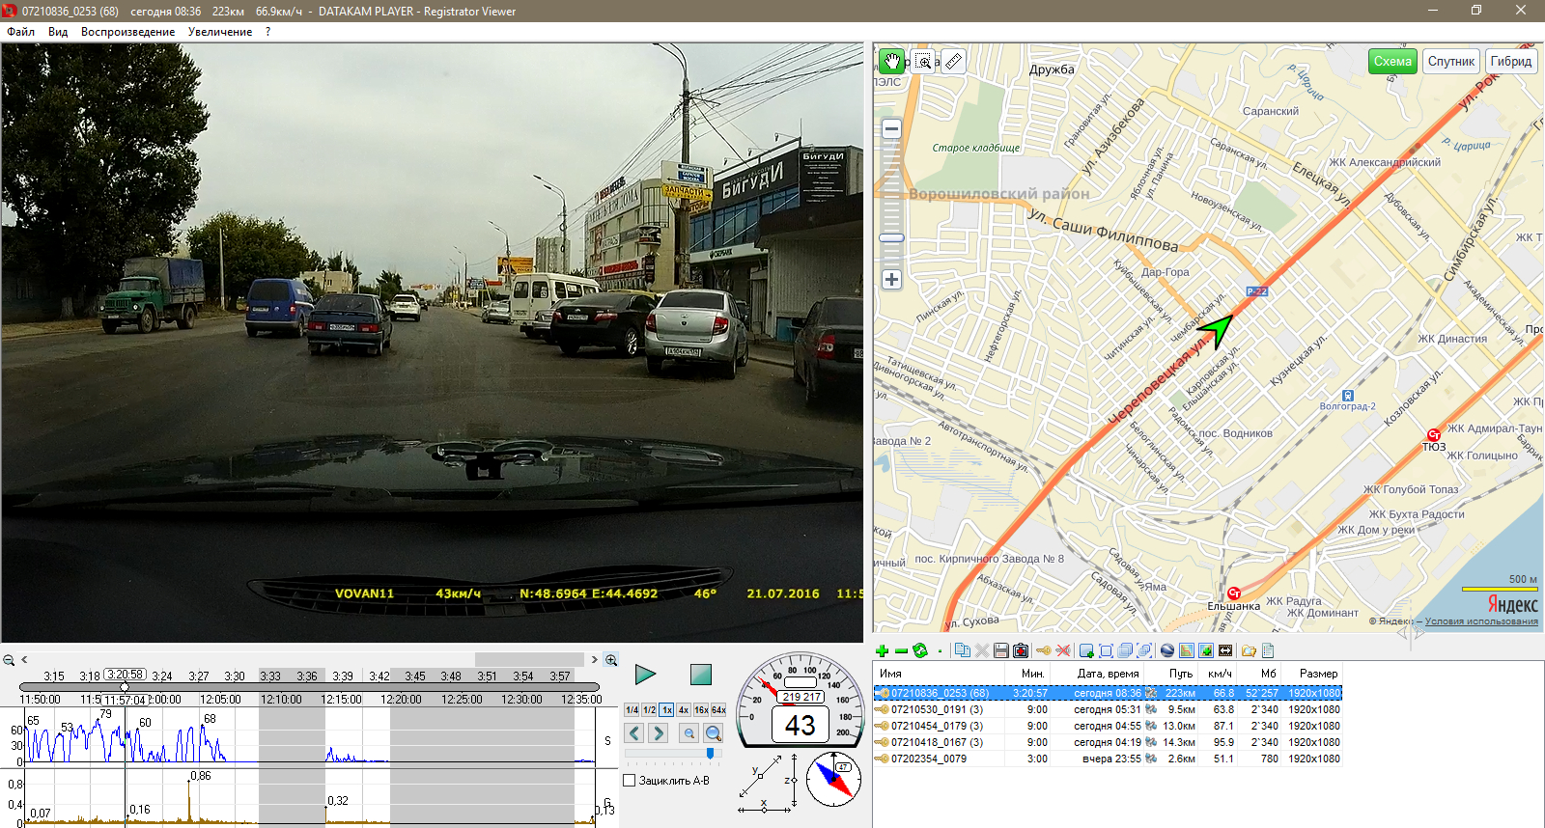Viewport: 1545px width, 828px height.
Task: Click the green plus add file icon
Action: [x=882, y=651]
